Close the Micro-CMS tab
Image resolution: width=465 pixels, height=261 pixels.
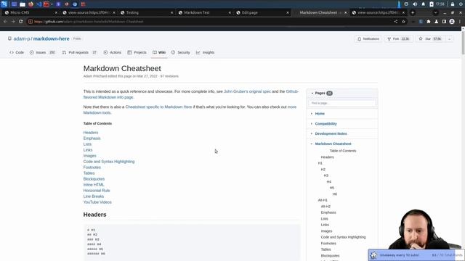(56, 13)
